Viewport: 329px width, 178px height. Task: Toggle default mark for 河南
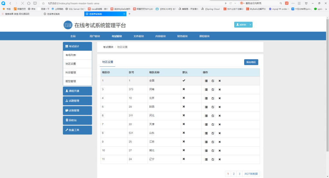[x=184, y=89]
